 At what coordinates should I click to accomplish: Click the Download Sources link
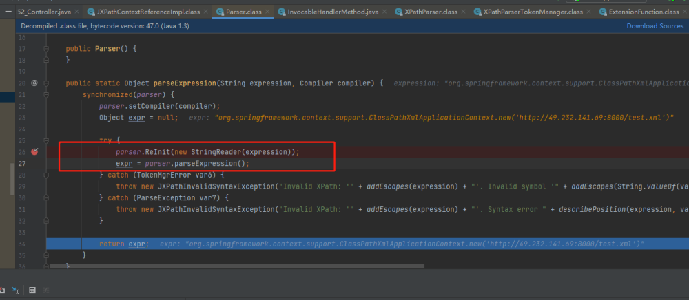coord(655,26)
